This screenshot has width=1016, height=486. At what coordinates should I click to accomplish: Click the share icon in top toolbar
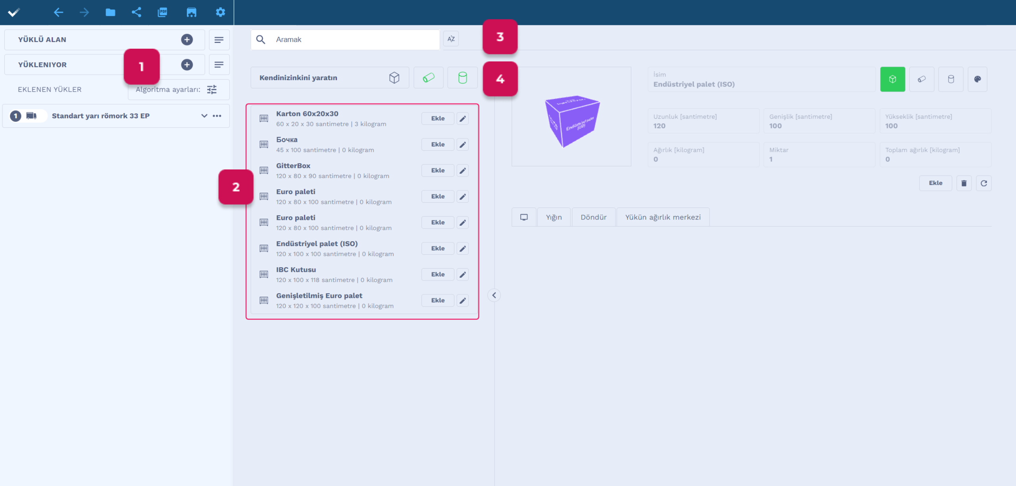136,12
